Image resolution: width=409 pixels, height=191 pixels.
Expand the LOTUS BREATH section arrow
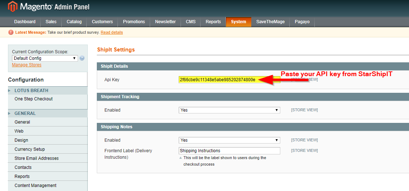pyautogui.click(x=10, y=91)
